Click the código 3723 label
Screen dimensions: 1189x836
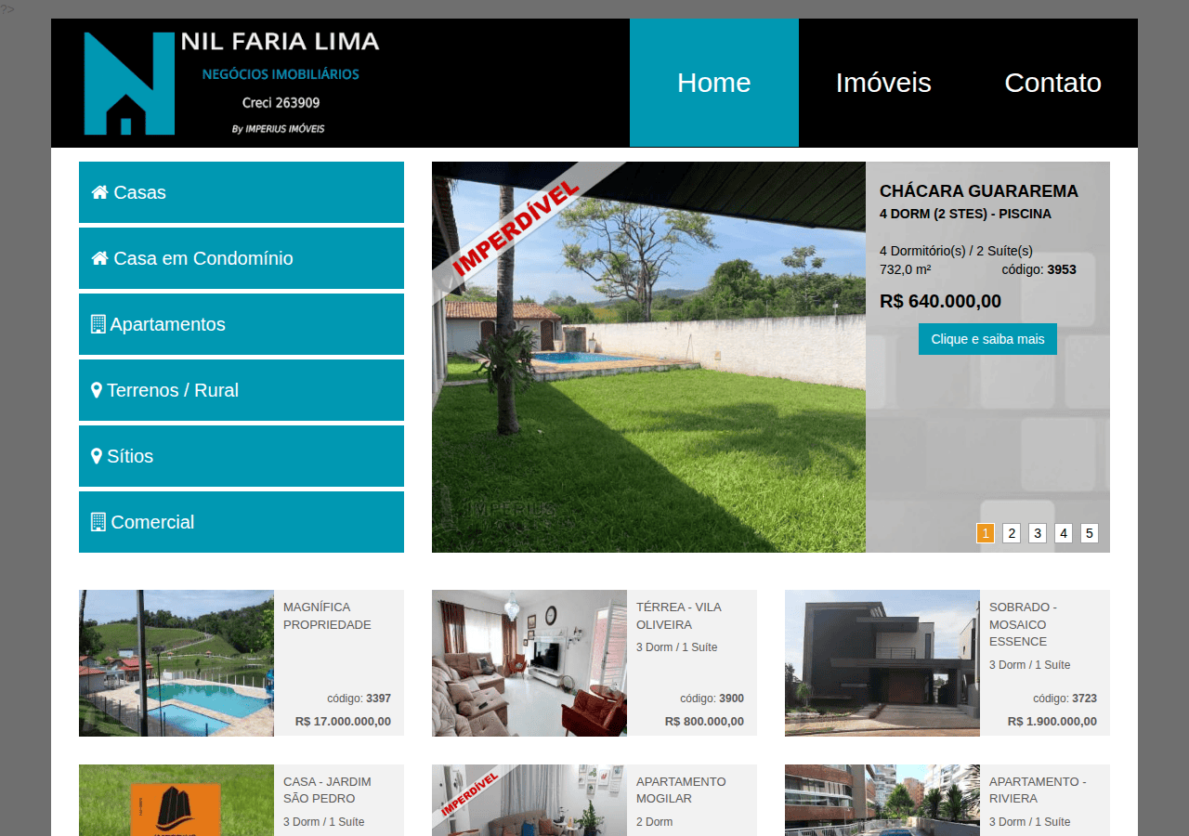[x=1065, y=699]
